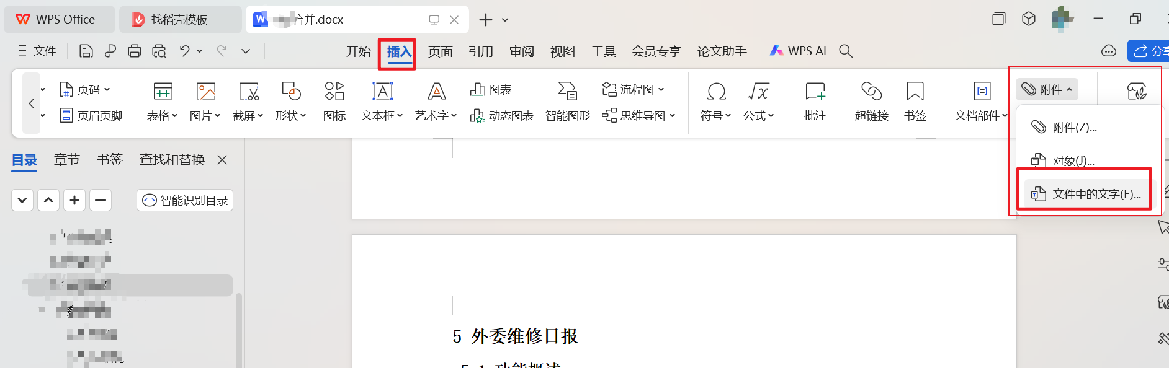1169x368 pixels.
Task: Insert a 文本框 text box
Action: [x=382, y=101]
